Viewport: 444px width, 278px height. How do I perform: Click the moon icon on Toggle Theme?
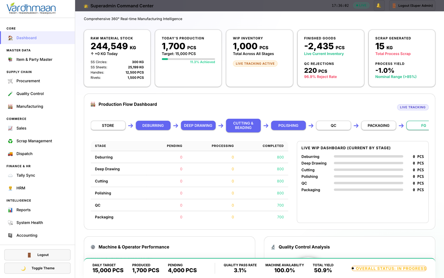pos(23,268)
